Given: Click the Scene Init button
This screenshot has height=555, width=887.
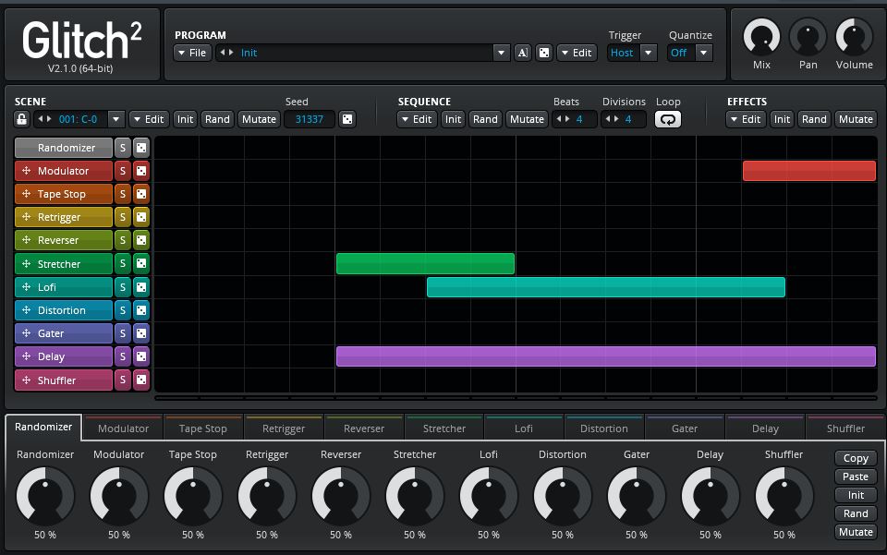Looking at the screenshot, I should coord(185,119).
